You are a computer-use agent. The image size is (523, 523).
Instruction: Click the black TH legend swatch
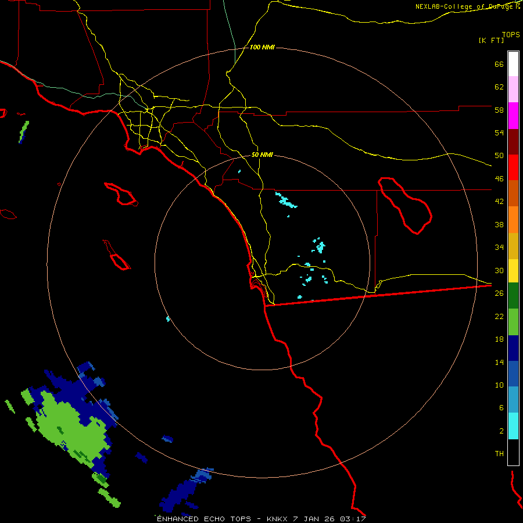point(513,452)
